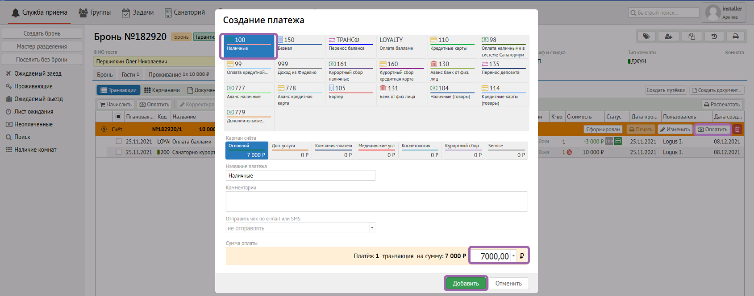This screenshot has height=296, width=754.
Task: Check the Санаторно курортное transaction row checkbox
Action: tap(119, 152)
